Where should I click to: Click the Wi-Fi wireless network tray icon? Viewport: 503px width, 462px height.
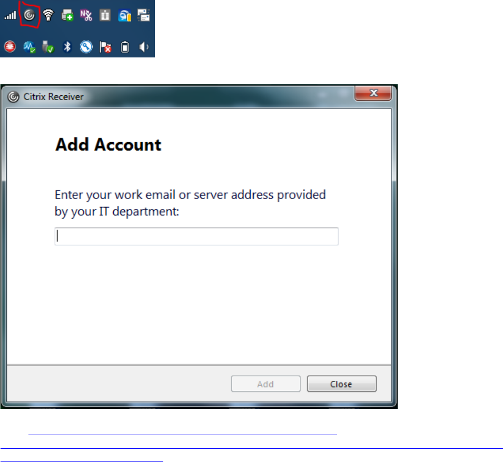click(x=48, y=15)
